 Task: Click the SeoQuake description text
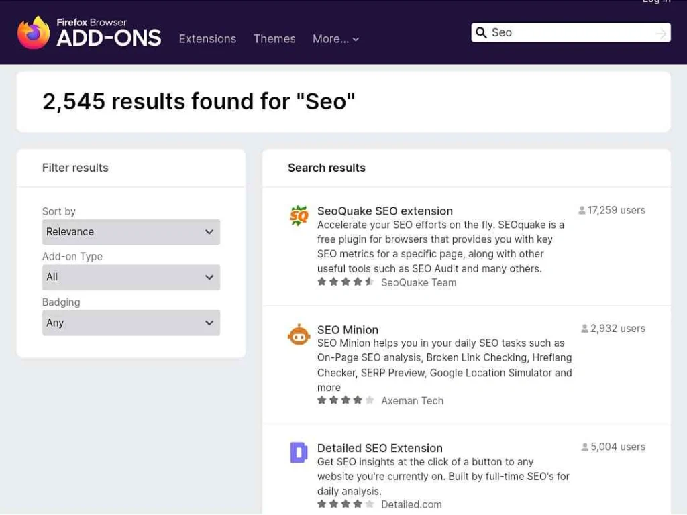click(x=441, y=247)
